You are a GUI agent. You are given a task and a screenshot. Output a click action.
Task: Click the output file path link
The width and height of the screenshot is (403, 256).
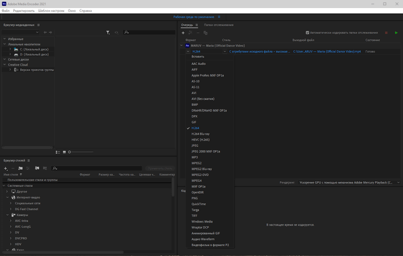point(327,51)
